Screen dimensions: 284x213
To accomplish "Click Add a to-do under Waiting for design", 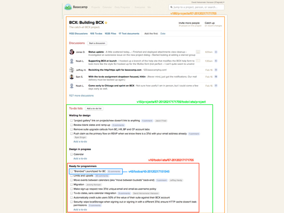I will pyautogui.click(x=80, y=142).
